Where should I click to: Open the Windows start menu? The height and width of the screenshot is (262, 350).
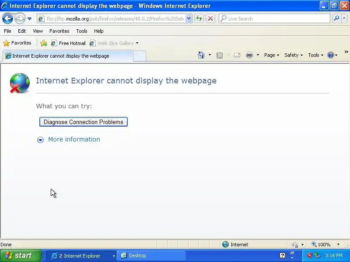click(x=21, y=255)
